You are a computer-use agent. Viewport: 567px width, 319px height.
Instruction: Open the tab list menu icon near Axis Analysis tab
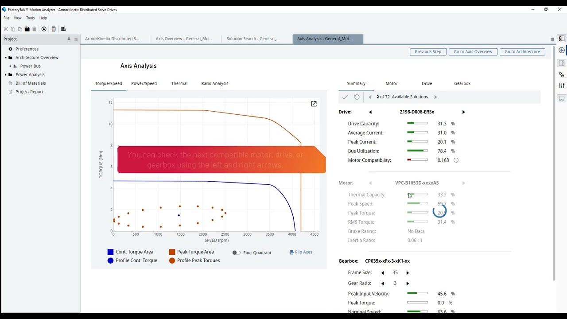coord(552,39)
